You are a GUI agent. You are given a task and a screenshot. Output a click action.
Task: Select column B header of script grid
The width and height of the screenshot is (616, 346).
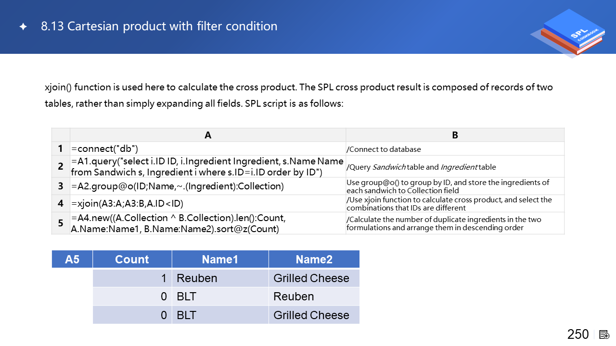point(455,135)
